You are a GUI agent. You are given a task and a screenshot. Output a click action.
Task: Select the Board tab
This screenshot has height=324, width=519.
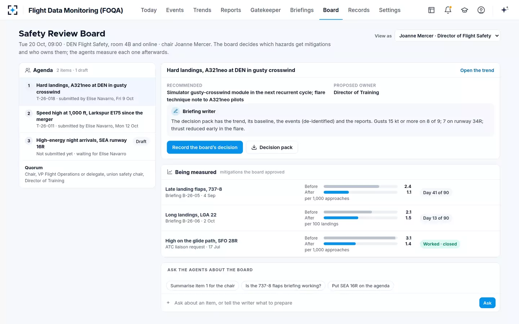[331, 10]
